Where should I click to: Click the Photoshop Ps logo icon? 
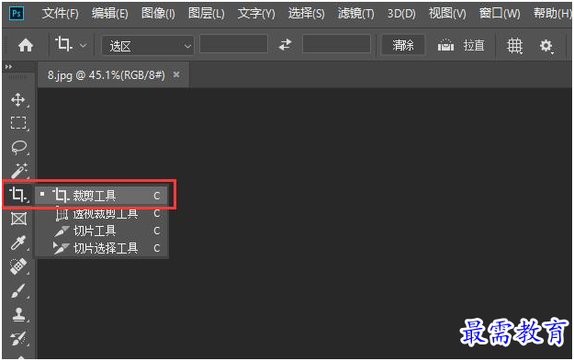pos(17,14)
